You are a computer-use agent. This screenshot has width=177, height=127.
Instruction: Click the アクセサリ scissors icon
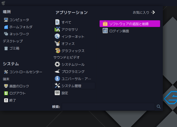[x=57, y=29]
